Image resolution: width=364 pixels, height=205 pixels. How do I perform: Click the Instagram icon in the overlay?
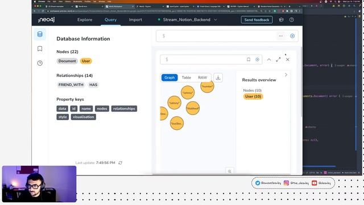click(286, 183)
